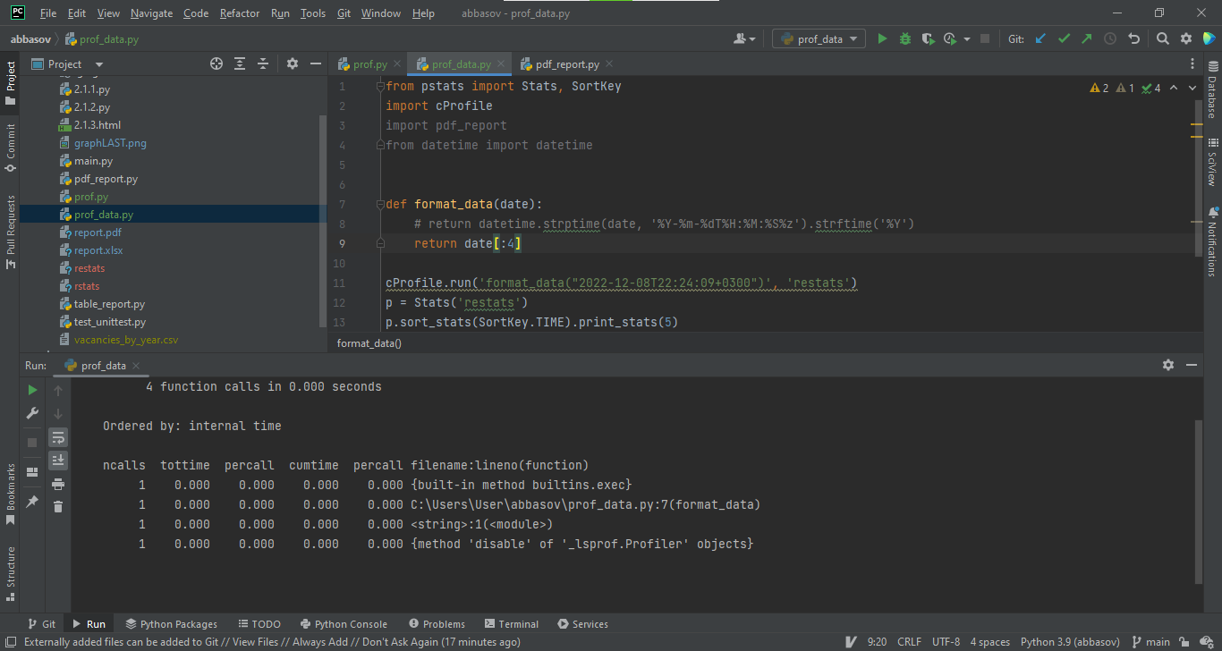Select main.py in the project tree
The width and height of the screenshot is (1222, 651).
coord(93,160)
